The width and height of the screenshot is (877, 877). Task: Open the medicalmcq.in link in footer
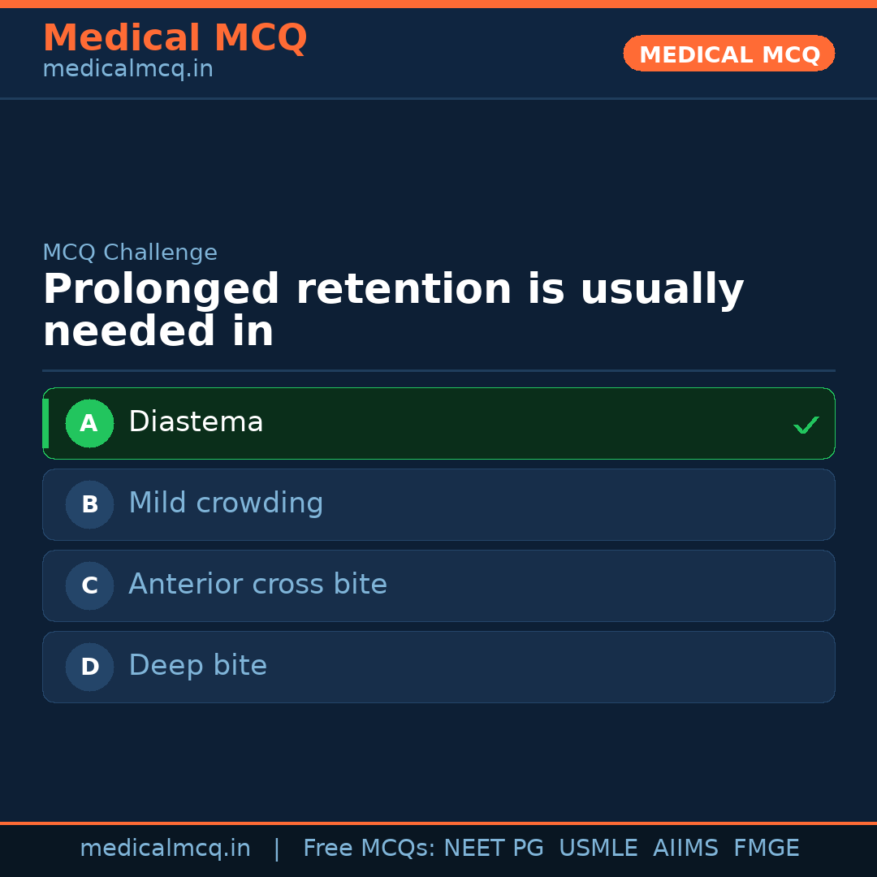click(166, 848)
